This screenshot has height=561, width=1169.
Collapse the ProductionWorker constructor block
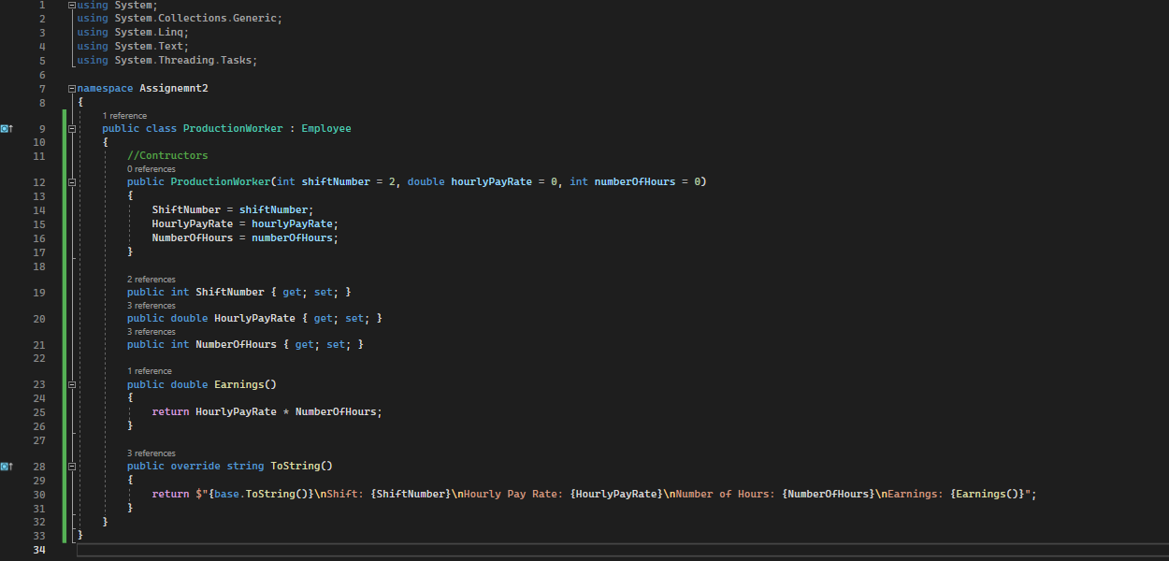pyautogui.click(x=71, y=180)
